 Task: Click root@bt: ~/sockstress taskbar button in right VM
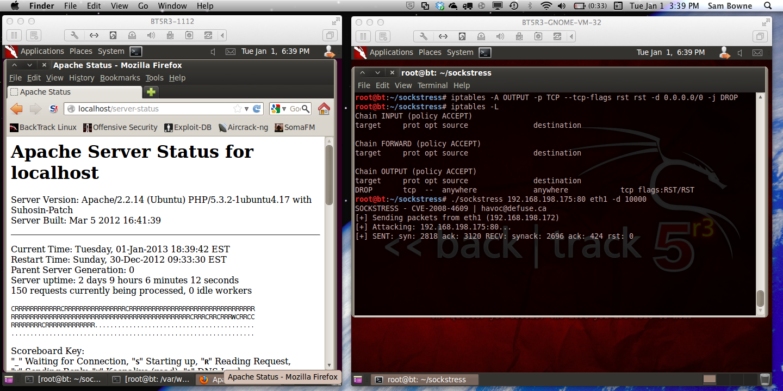point(425,380)
